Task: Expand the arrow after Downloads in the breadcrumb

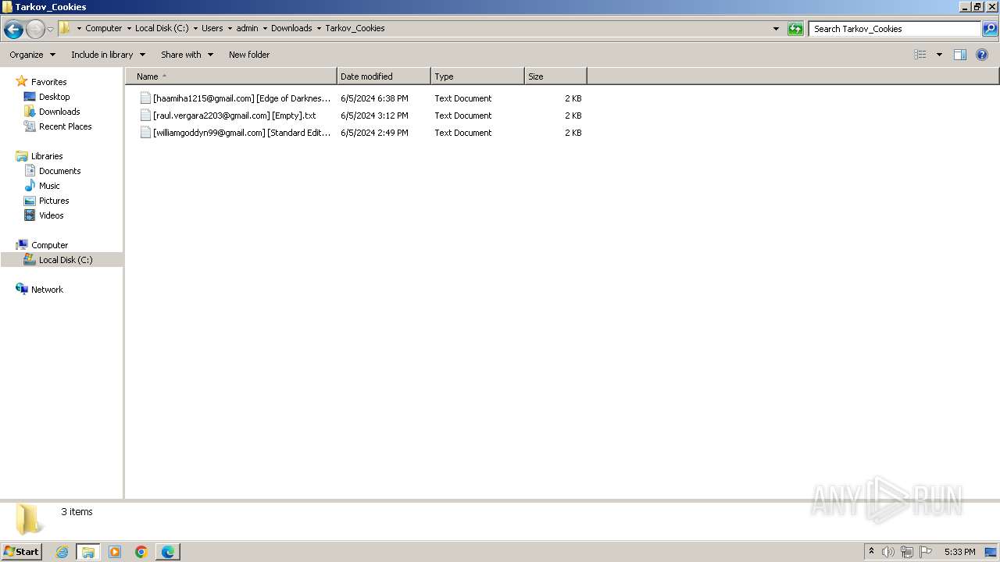Action: point(319,28)
